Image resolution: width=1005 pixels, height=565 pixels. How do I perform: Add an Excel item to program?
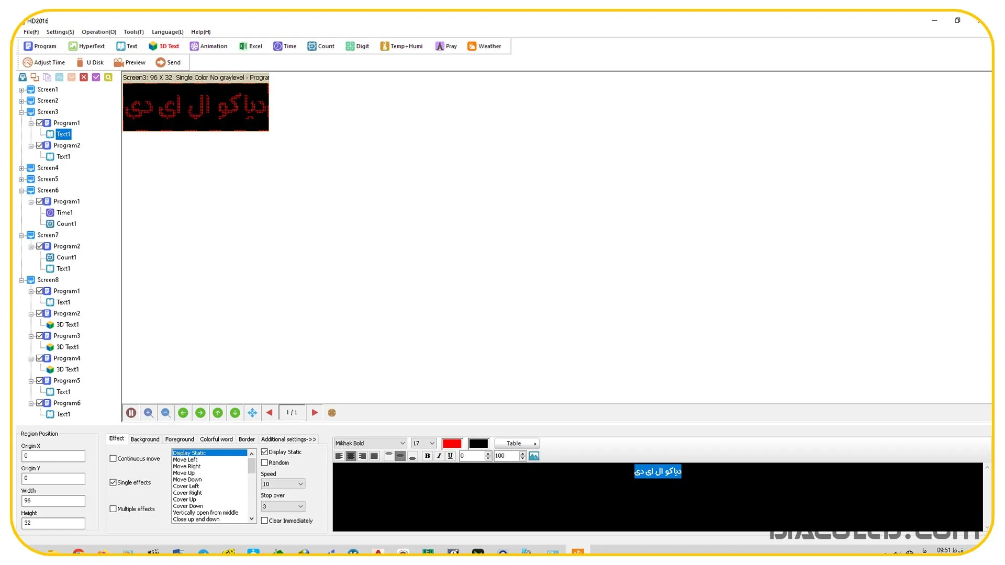[250, 46]
